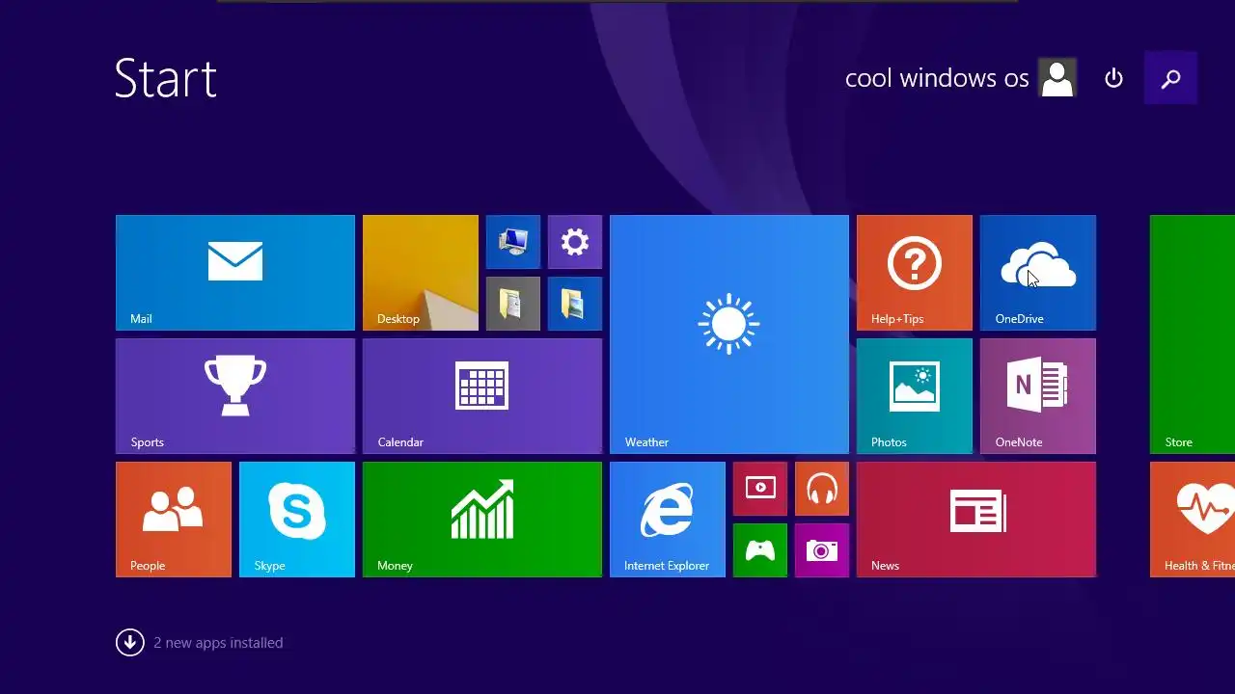The image size is (1235, 694).
Task: Open the Camera small tile
Action: click(x=822, y=550)
